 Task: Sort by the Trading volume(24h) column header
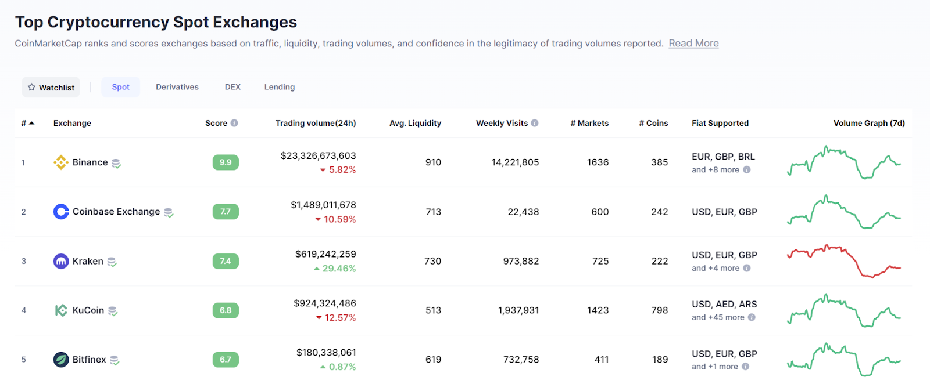tap(316, 123)
